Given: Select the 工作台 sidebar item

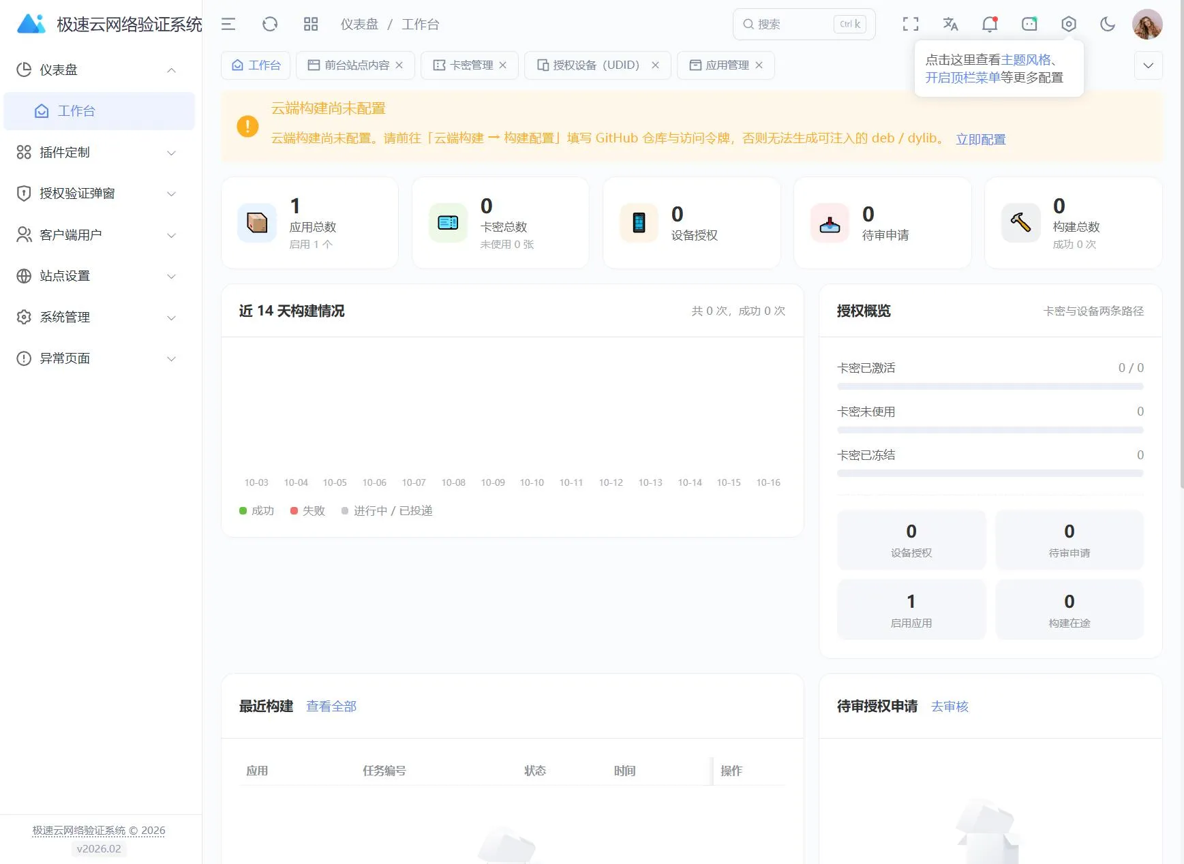Looking at the screenshot, I should [x=99, y=111].
